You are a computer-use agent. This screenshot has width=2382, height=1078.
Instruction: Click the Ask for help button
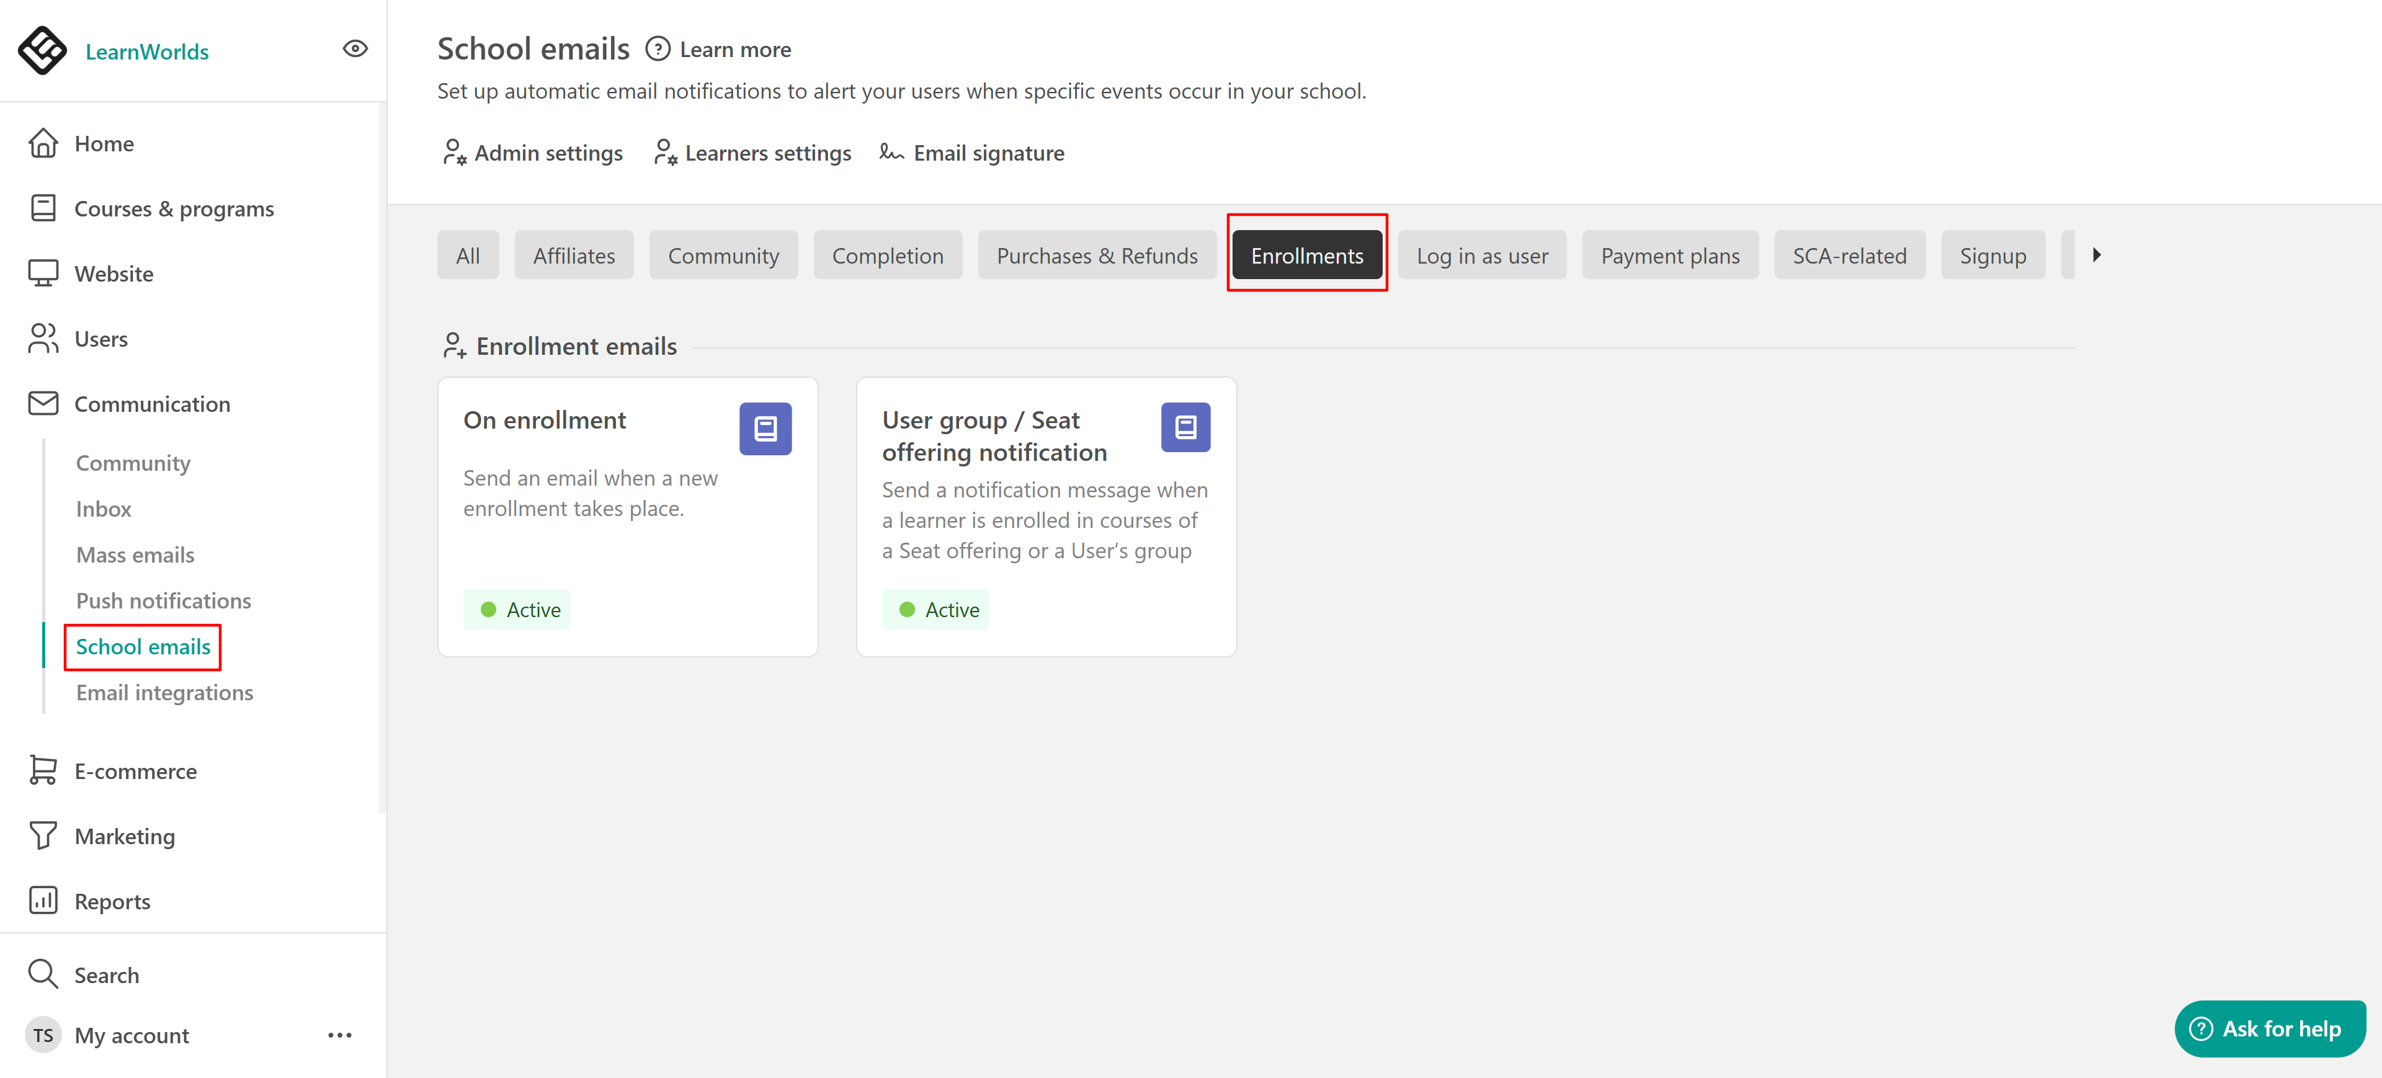point(2269,1028)
